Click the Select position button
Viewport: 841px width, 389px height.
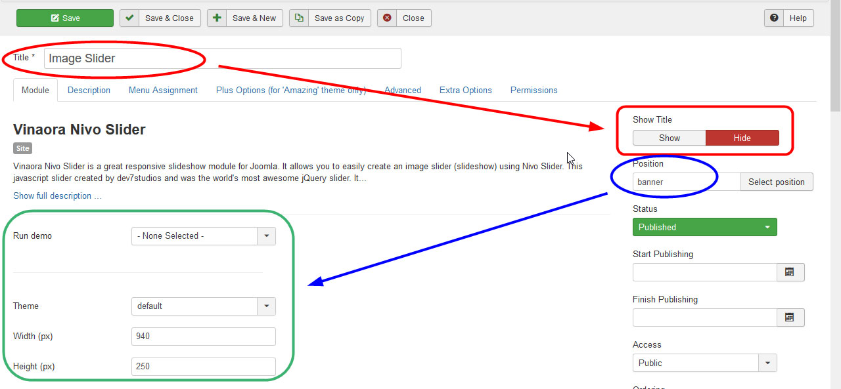pyautogui.click(x=776, y=182)
